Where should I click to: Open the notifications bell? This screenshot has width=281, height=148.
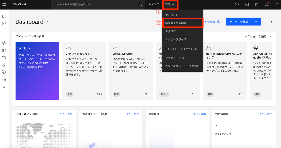point(267,4)
